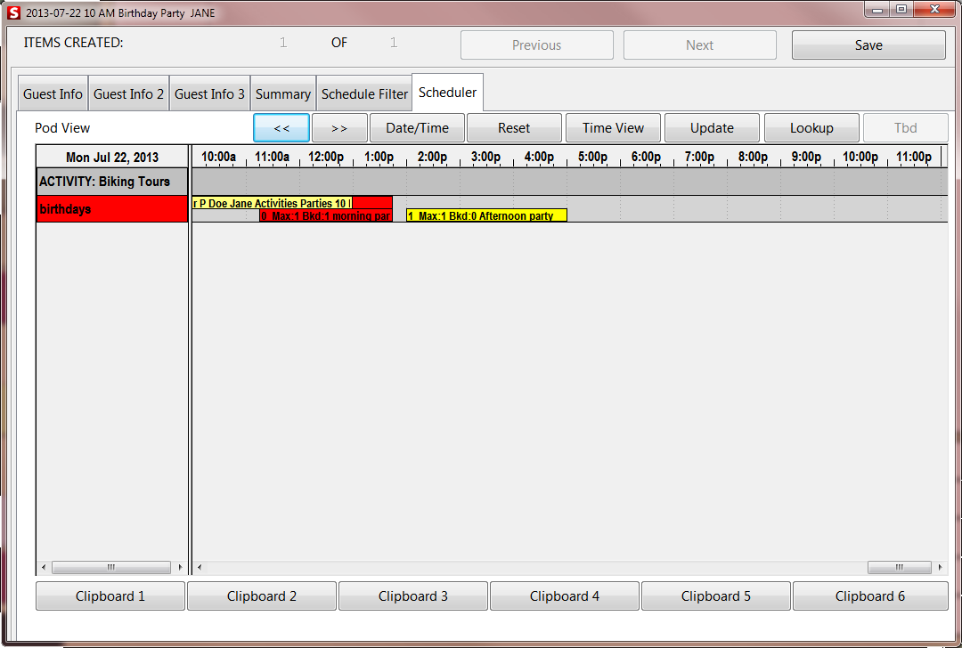Open Clipboard 4

pyautogui.click(x=565, y=595)
